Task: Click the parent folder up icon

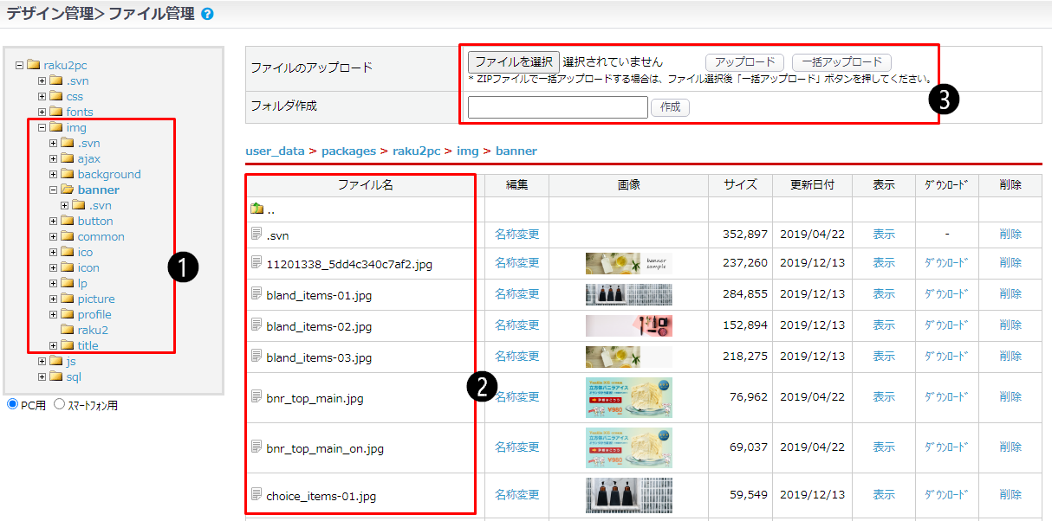Action: click(x=257, y=209)
